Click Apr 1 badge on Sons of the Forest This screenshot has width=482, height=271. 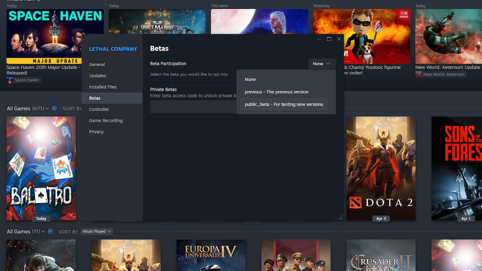pos(466,219)
